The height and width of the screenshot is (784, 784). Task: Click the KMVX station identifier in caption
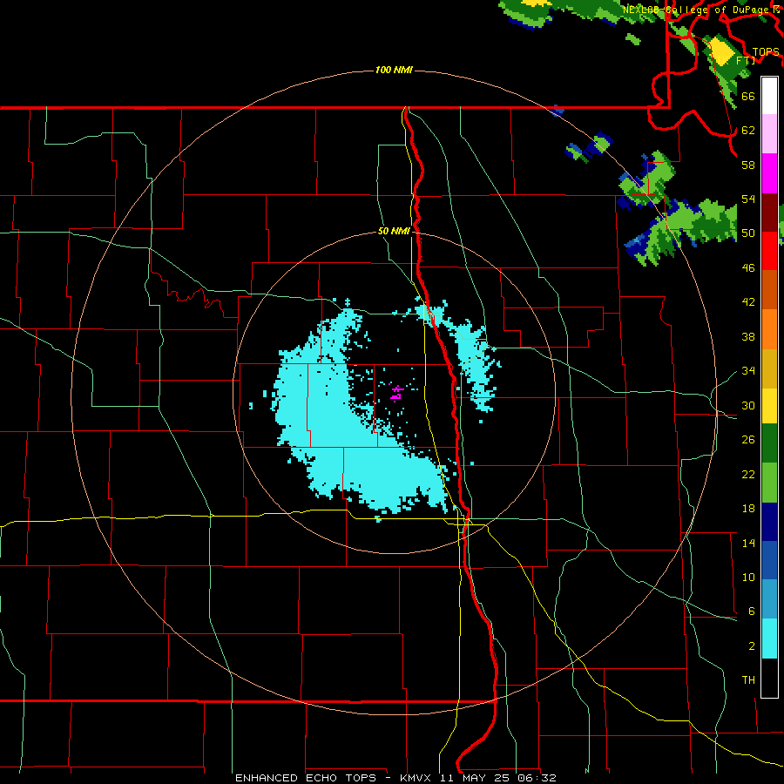point(416,778)
